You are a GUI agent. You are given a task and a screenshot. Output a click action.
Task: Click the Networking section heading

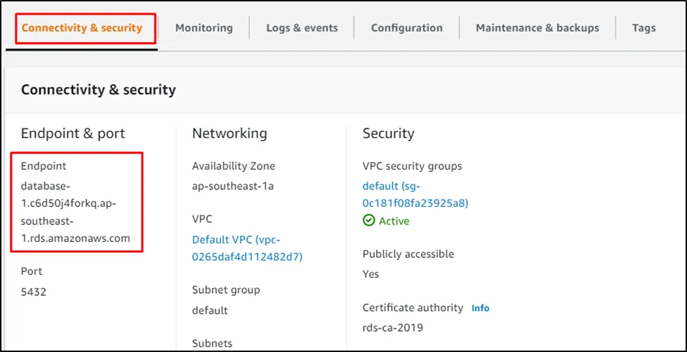click(x=229, y=133)
